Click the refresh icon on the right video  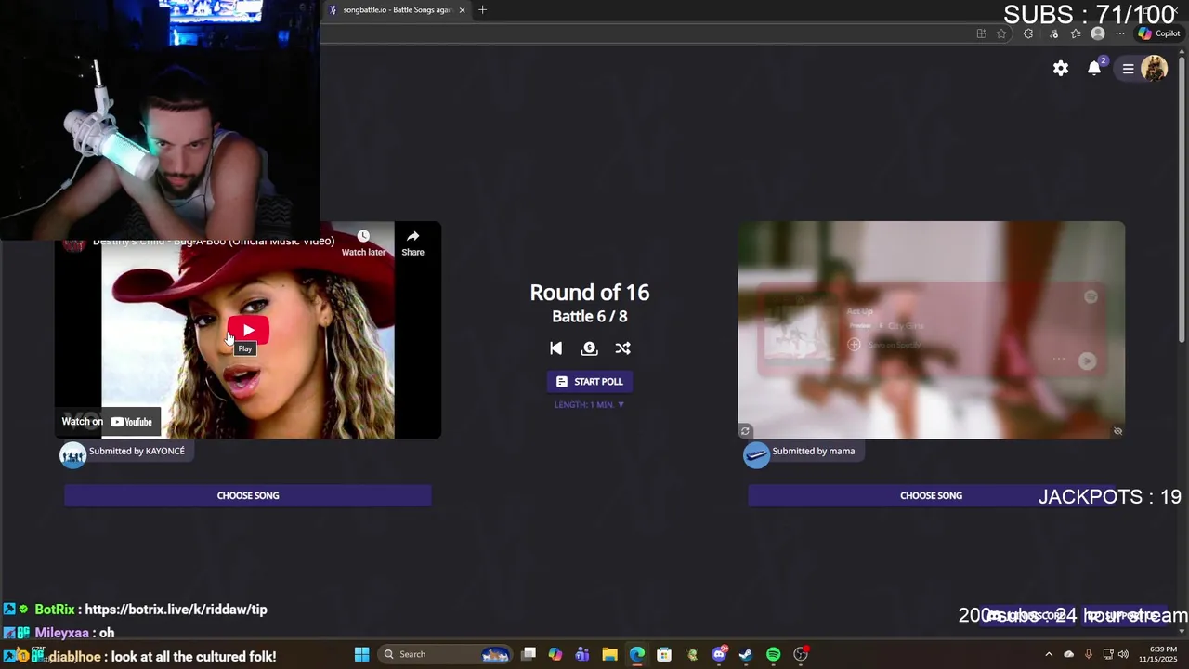pos(745,431)
